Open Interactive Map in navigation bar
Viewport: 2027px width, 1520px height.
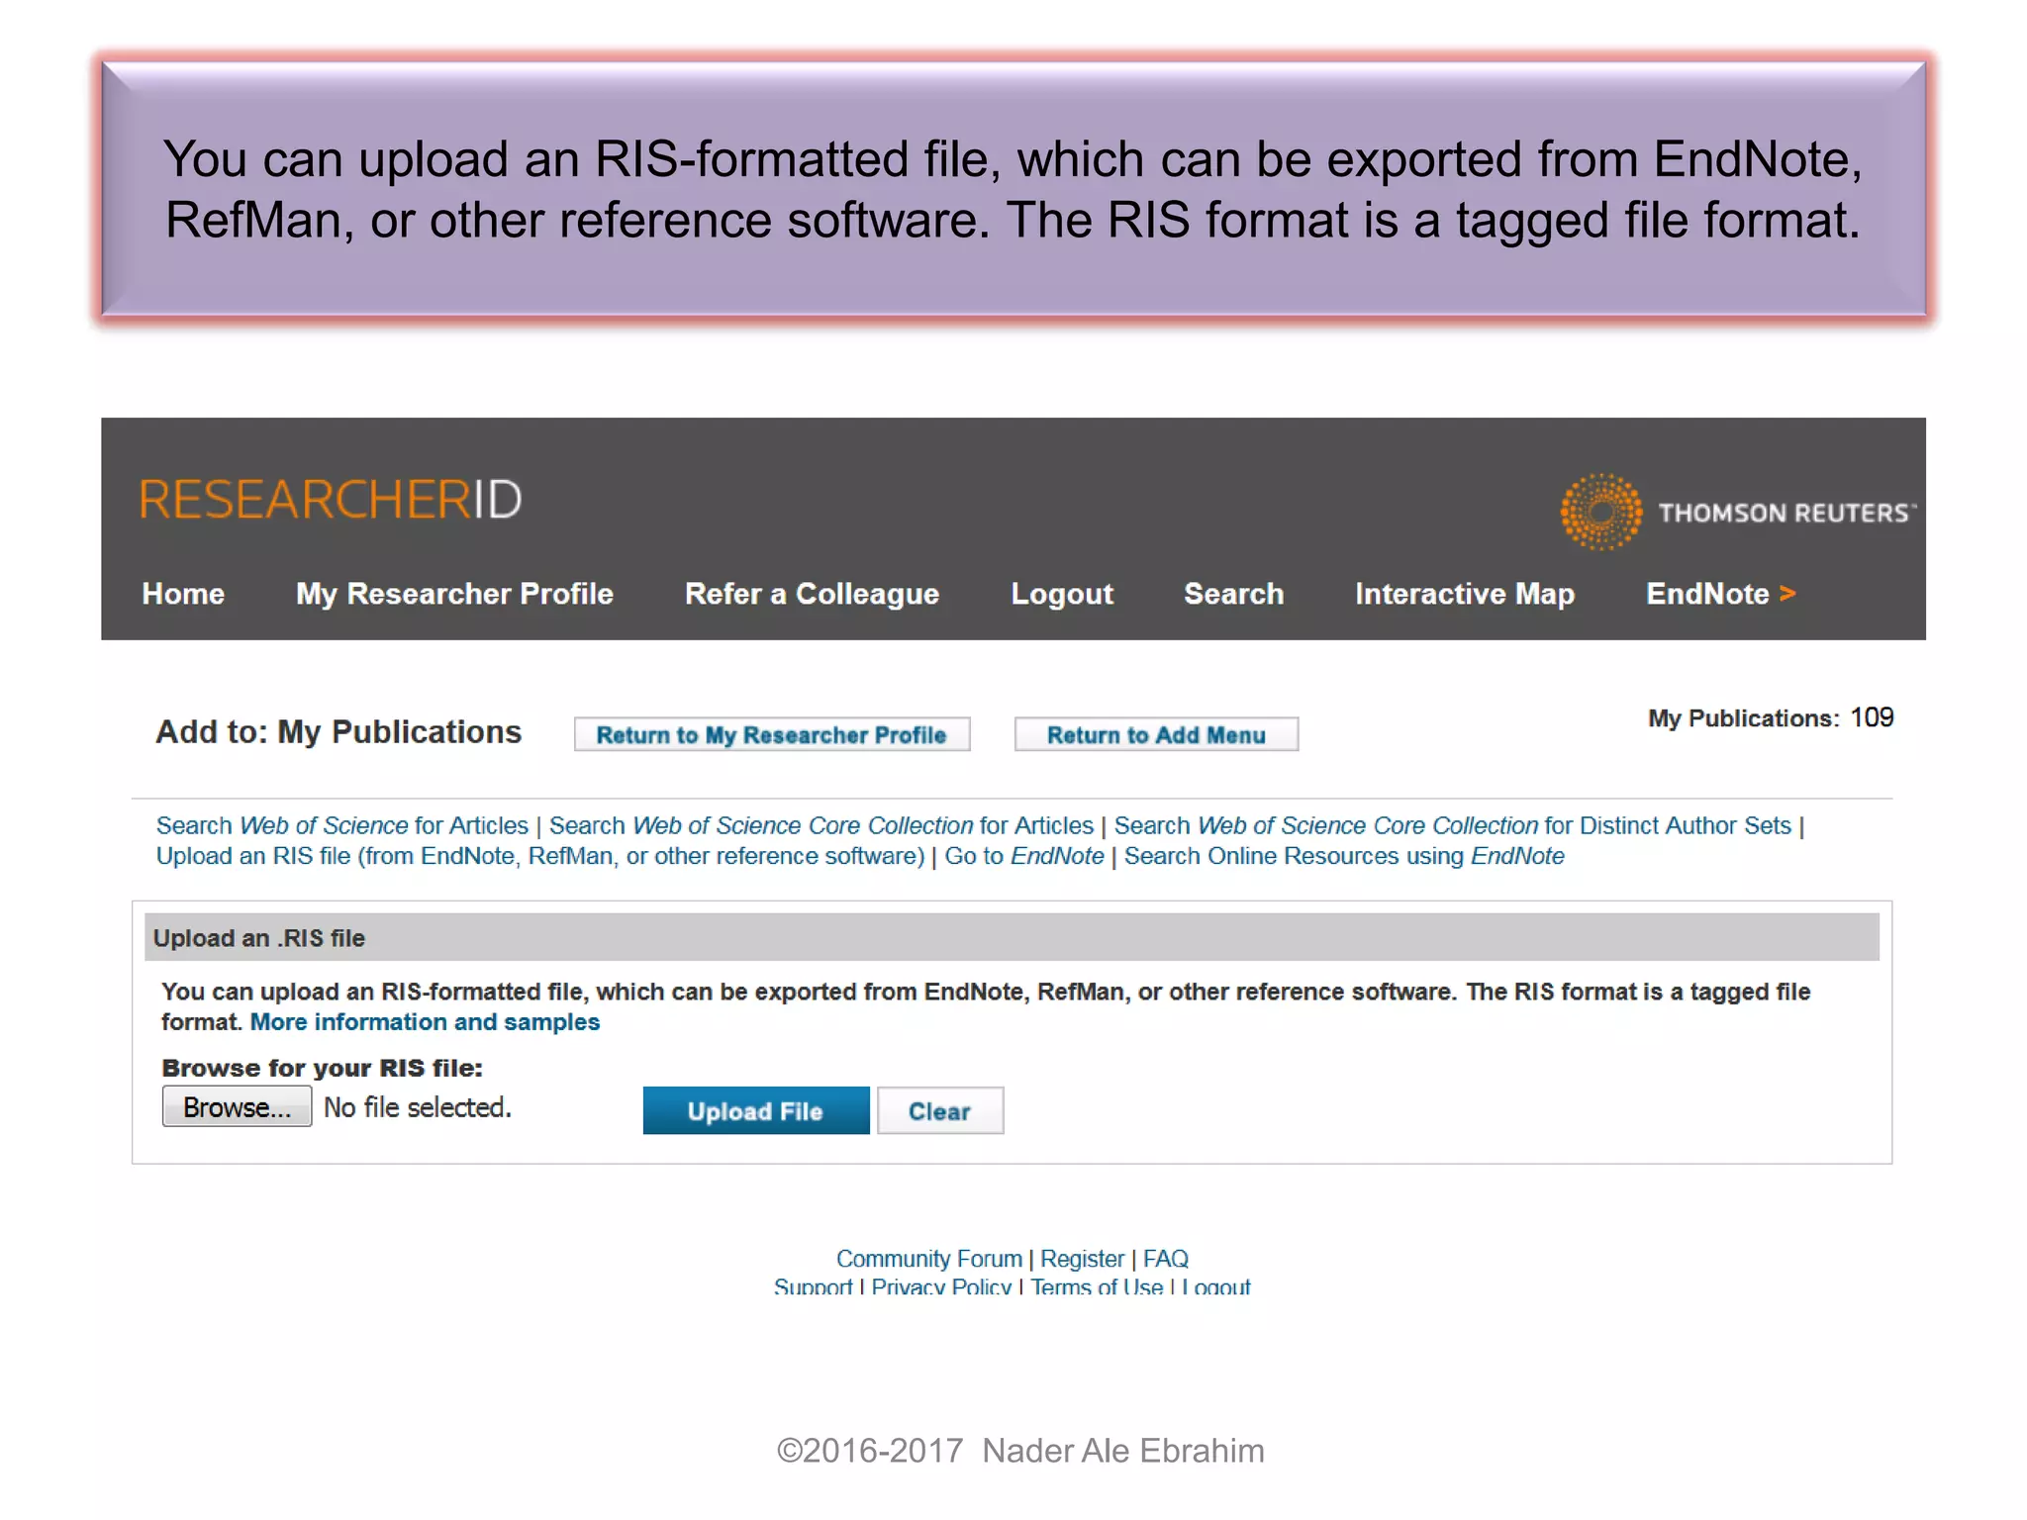1465,594
